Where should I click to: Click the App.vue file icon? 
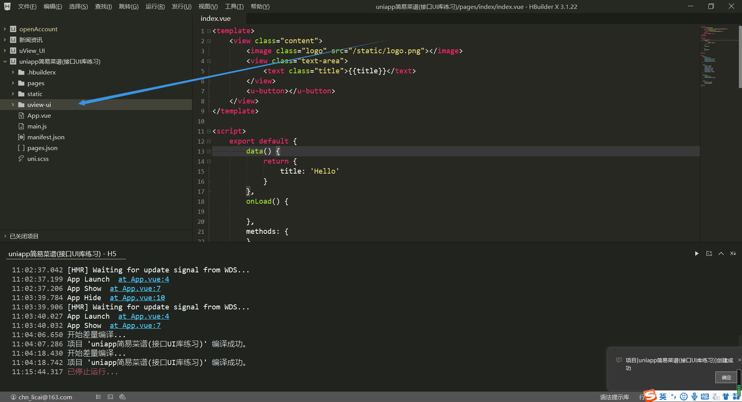(x=21, y=115)
